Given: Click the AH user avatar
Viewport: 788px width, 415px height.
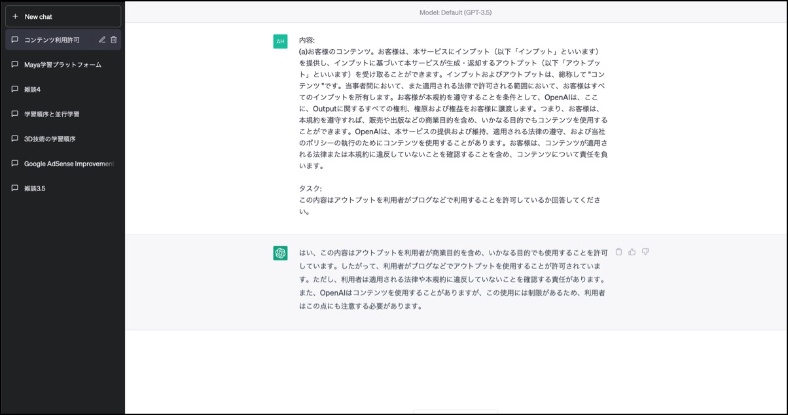Looking at the screenshot, I should (280, 41).
